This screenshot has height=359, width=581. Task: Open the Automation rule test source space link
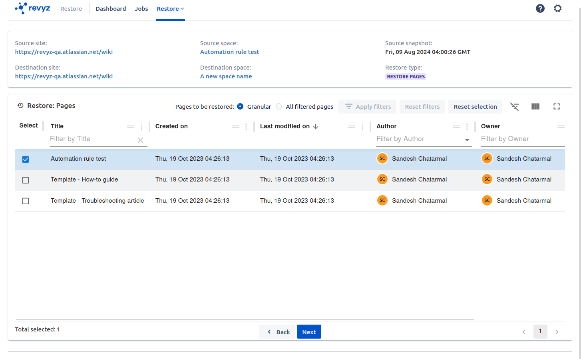pyautogui.click(x=229, y=52)
